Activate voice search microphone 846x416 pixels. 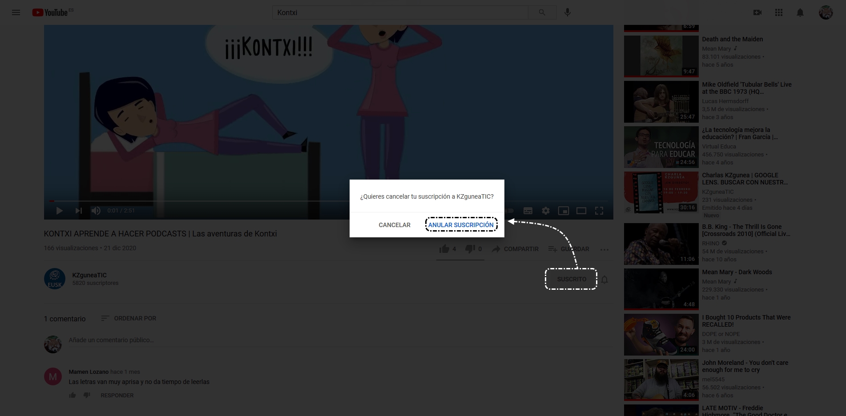click(x=568, y=12)
